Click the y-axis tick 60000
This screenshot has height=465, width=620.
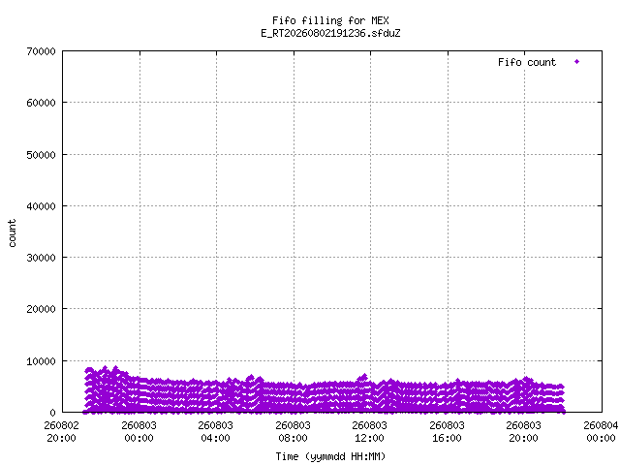point(41,103)
